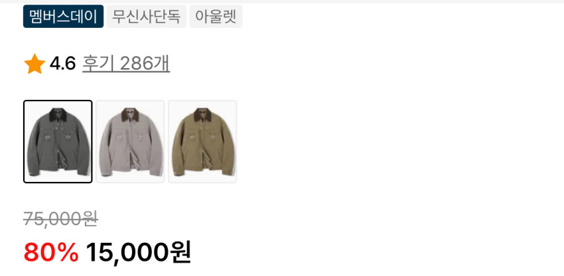Select the 멤버스데이 navy badge
The image size is (564, 276).
tap(63, 16)
